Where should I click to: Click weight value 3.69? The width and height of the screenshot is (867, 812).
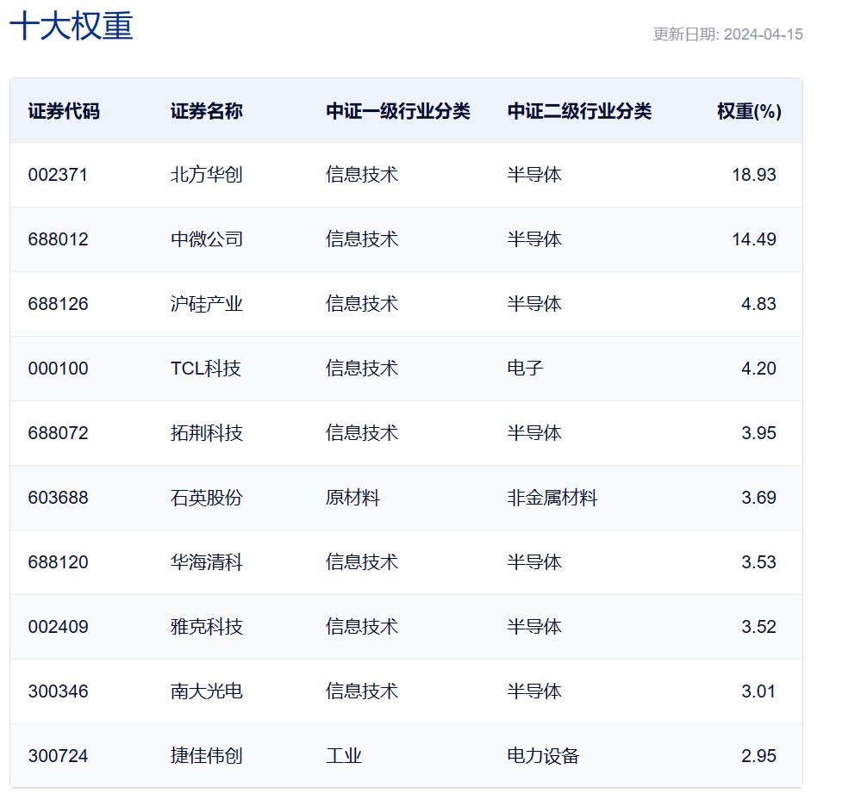tap(758, 498)
